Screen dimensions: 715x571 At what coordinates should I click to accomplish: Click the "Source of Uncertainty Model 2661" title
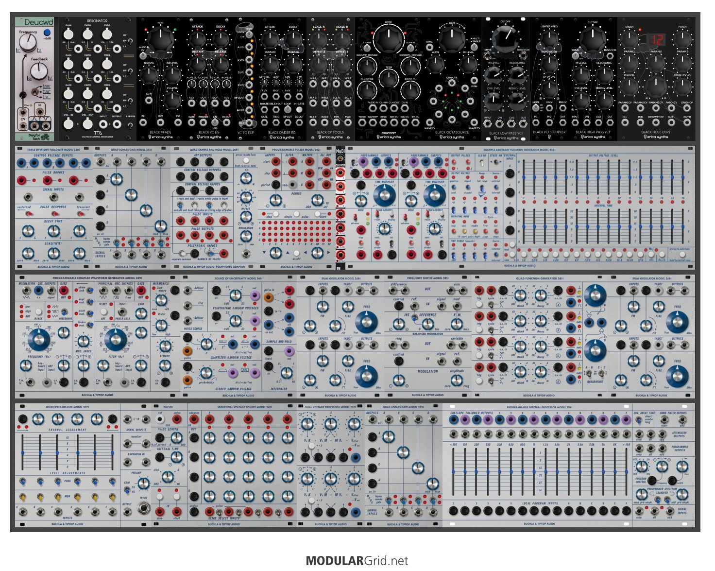point(238,278)
